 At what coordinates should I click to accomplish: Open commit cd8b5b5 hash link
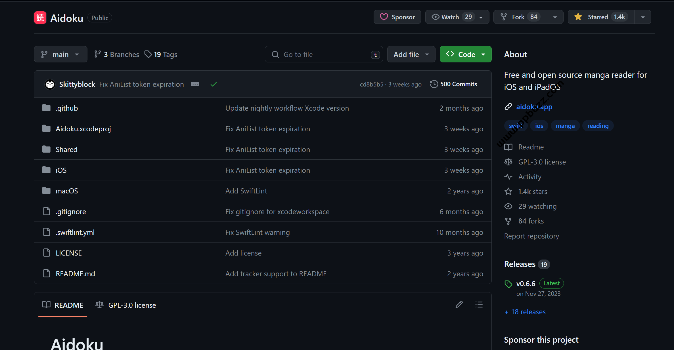pyautogui.click(x=372, y=84)
